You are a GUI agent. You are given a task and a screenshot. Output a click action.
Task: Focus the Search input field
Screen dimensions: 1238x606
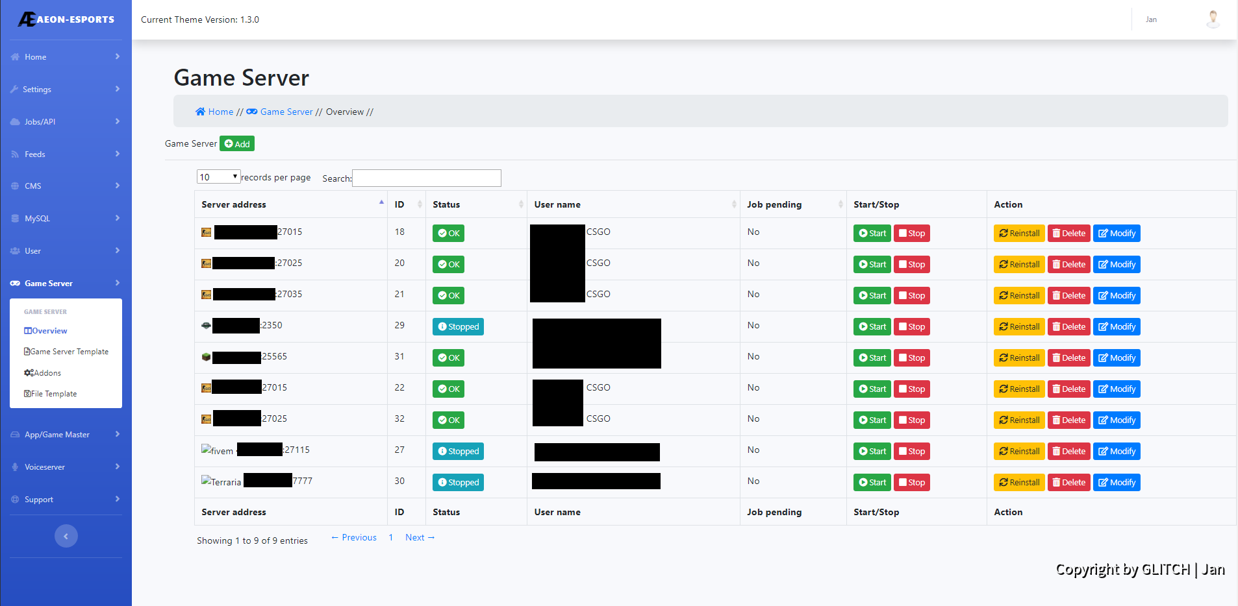(x=426, y=178)
